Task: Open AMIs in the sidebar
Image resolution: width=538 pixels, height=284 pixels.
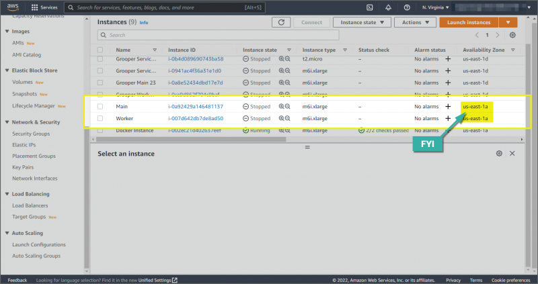Action: [18, 43]
